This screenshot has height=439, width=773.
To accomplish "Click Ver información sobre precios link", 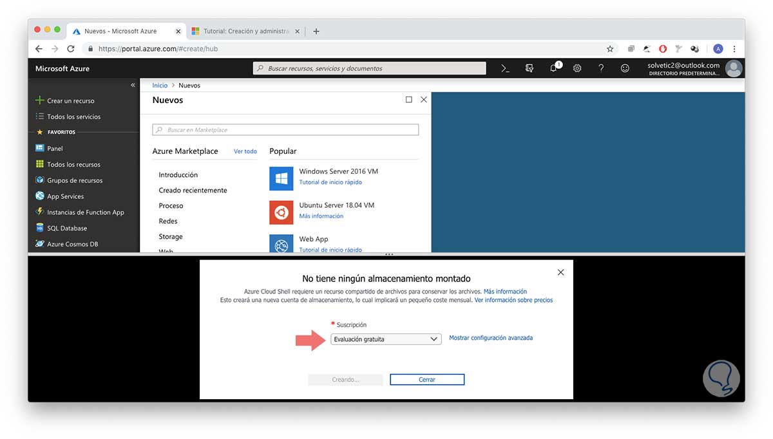I will tap(513, 300).
